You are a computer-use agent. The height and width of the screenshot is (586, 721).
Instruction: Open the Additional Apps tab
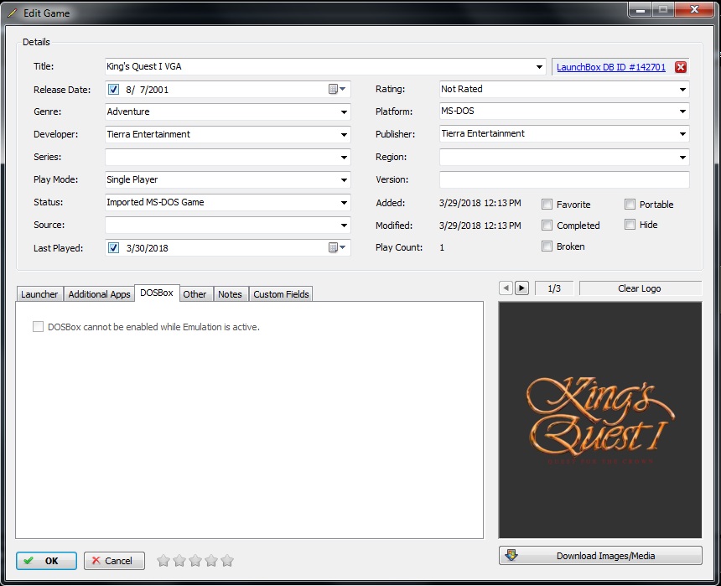click(99, 294)
